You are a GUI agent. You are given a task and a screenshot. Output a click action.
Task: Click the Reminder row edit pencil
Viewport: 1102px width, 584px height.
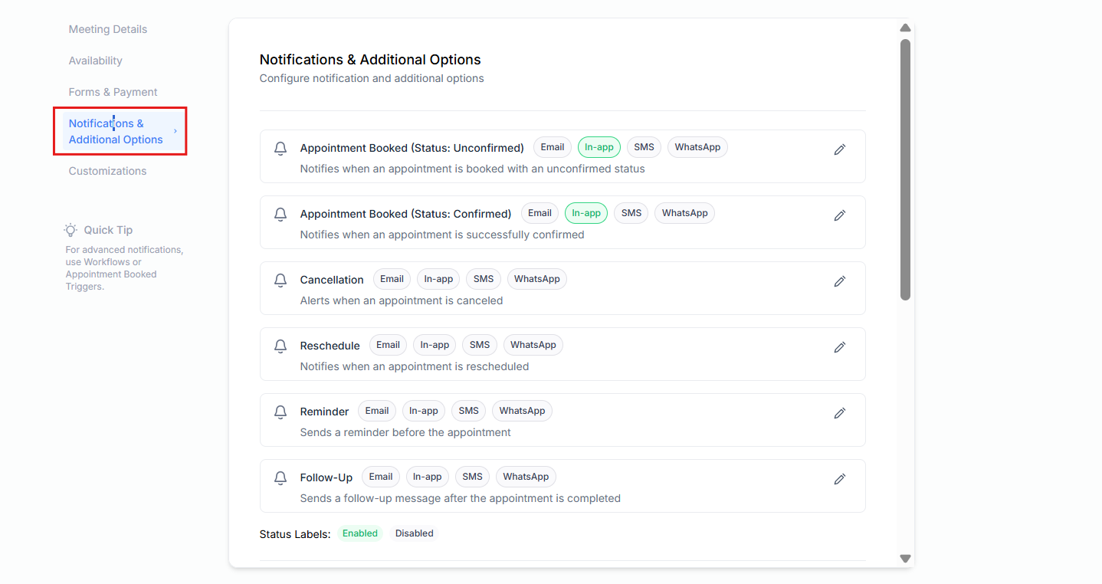tap(839, 413)
